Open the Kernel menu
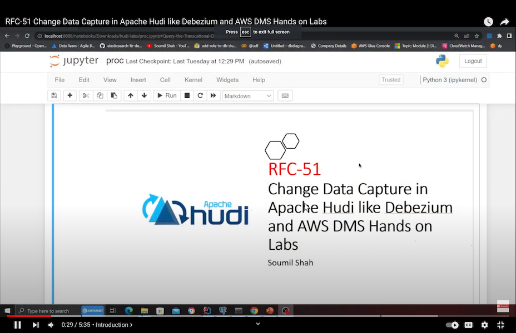 pyautogui.click(x=193, y=80)
